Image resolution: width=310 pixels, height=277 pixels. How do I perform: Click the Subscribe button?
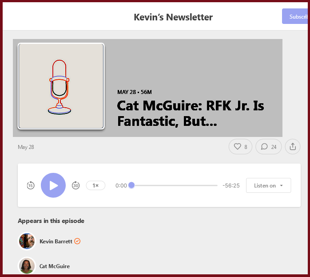[x=295, y=16]
